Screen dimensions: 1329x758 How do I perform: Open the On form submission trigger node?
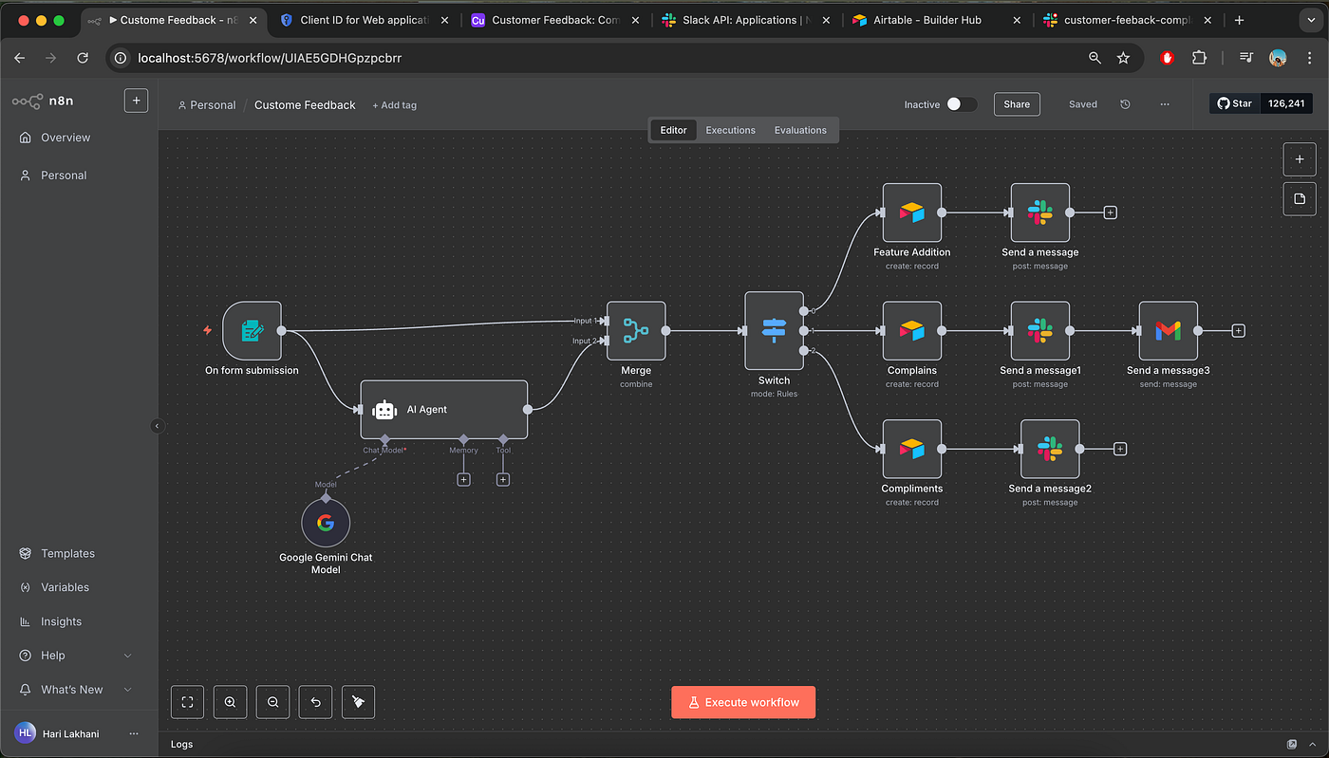click(x=252, y=331)
